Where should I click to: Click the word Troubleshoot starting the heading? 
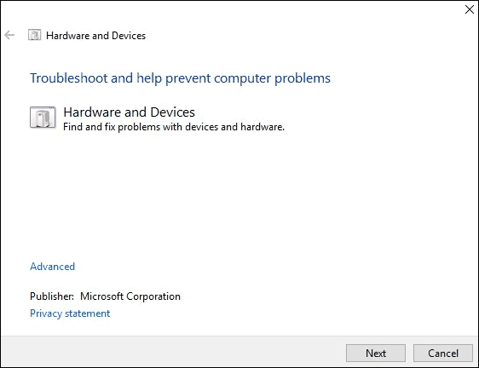click(x=69, y=78)
